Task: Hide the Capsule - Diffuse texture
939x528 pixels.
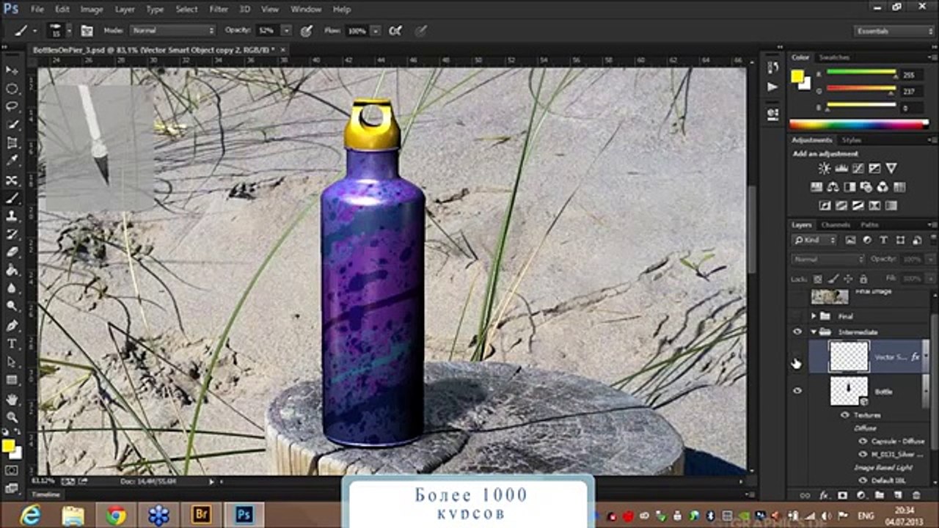Action: pyautogui.click(x=863, y=441)
